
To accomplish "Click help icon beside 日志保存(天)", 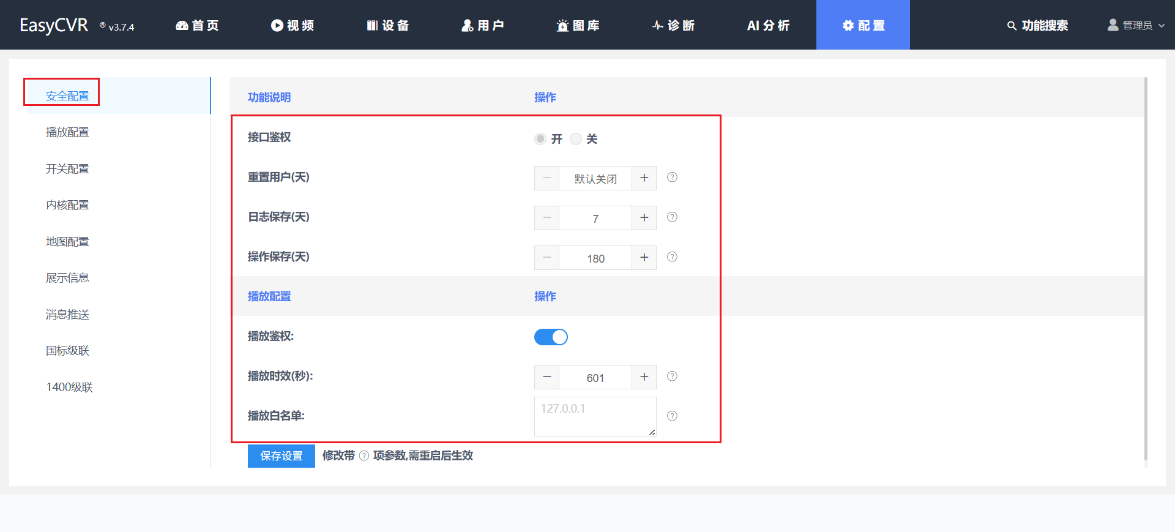I will tap(672, 217).
